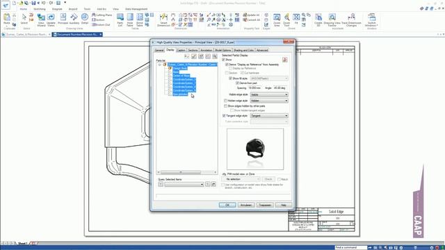Open Track Dimension Changes

click(x=351, y=20)
